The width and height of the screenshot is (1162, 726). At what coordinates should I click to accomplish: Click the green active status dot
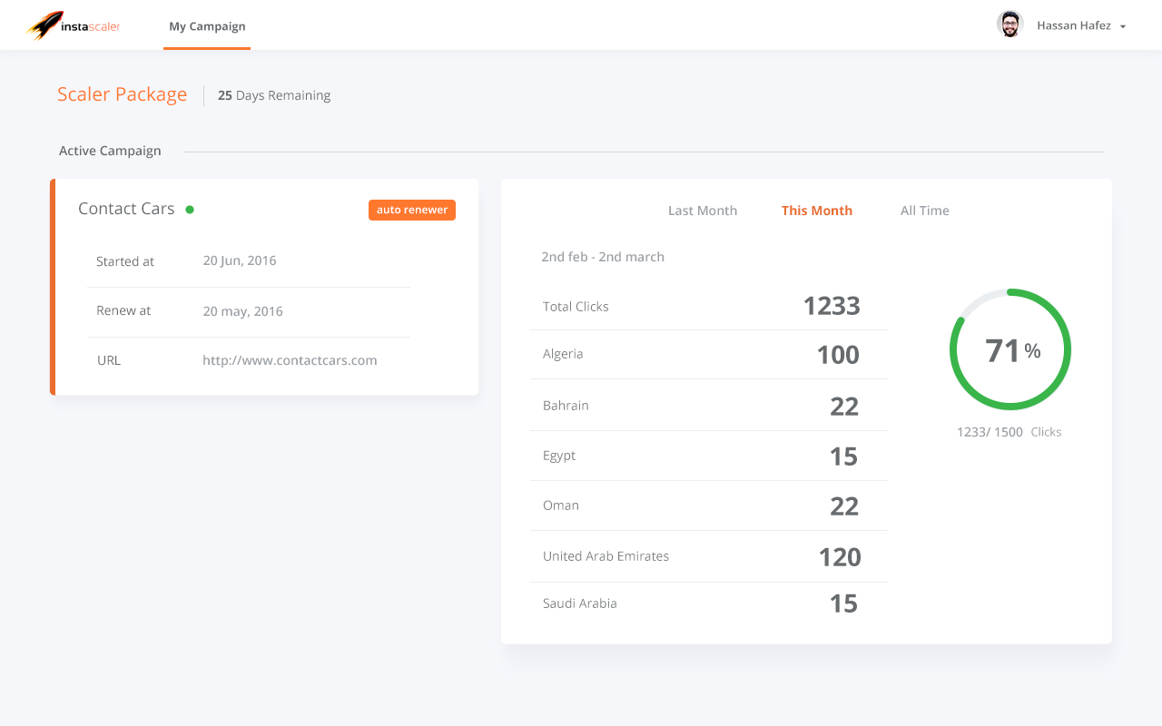(x=190, y=210)
